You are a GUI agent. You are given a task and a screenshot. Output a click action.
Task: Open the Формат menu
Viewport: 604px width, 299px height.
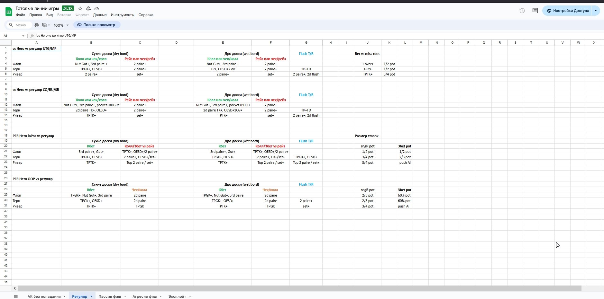point(82,15)
